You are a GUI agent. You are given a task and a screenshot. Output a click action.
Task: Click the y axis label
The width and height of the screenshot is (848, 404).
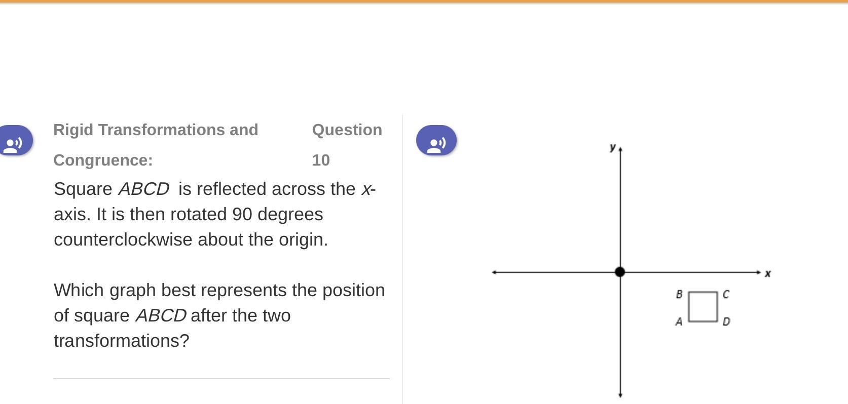612,147
